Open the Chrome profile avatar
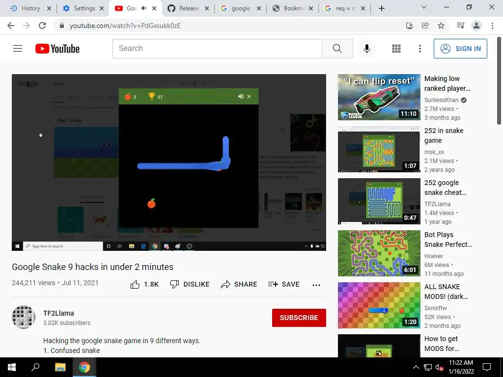The width and height of the screenshot is (503, 377). click(476, 26)
